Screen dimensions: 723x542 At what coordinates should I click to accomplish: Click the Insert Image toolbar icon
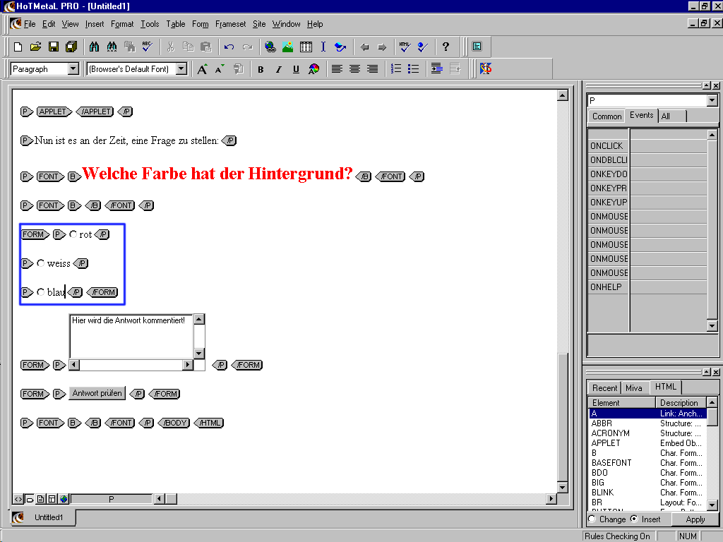[288, 47]
